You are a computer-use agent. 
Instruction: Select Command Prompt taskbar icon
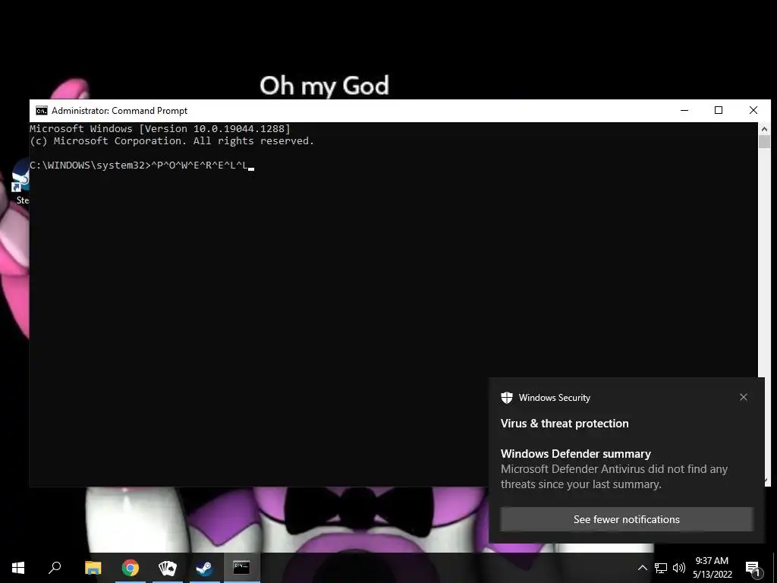241,568
